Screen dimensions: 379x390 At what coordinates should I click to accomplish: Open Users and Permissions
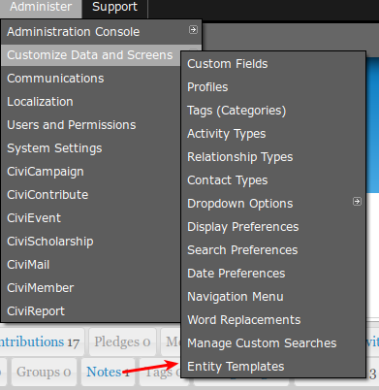90,125
